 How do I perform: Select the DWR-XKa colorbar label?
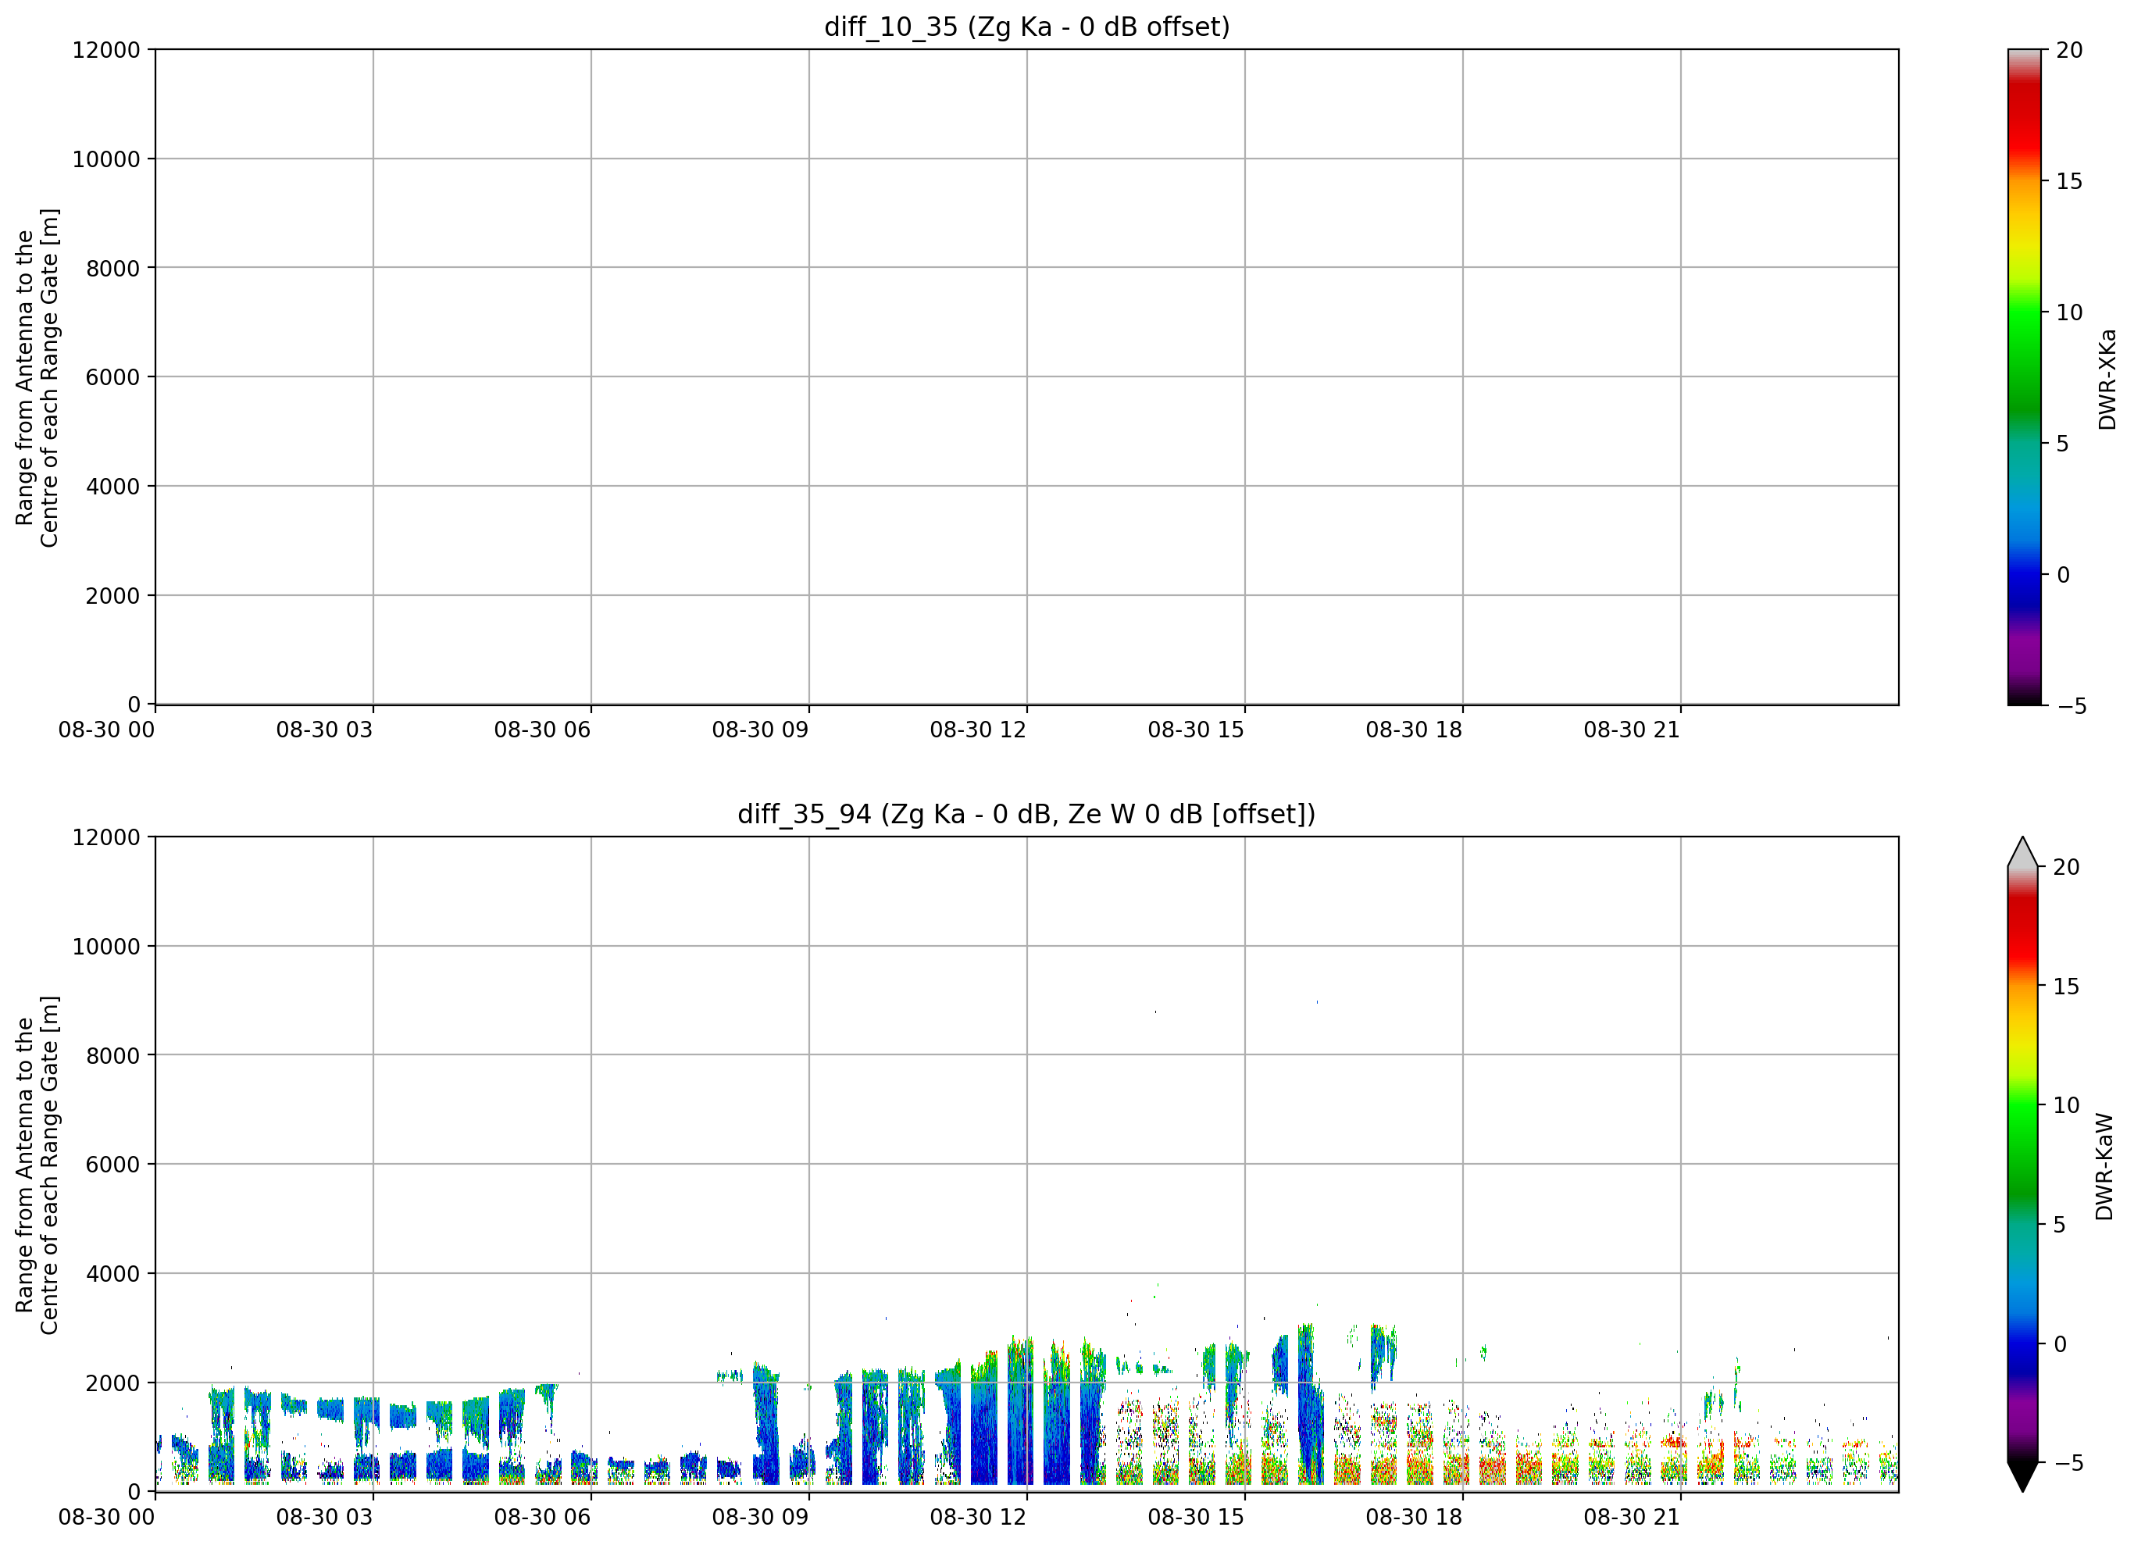pos(2107,378)
